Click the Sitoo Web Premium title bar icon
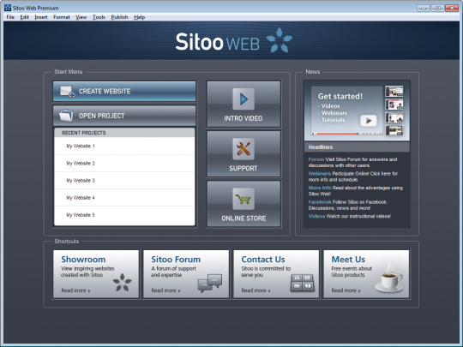 (8, 8)
